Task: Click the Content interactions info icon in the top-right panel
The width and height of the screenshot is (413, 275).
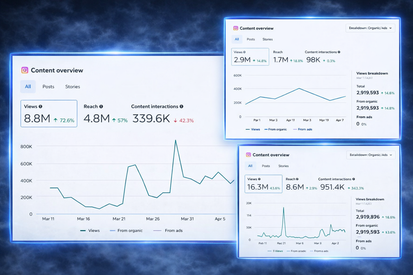Action: pyautogui.click(x=339, y=52)
